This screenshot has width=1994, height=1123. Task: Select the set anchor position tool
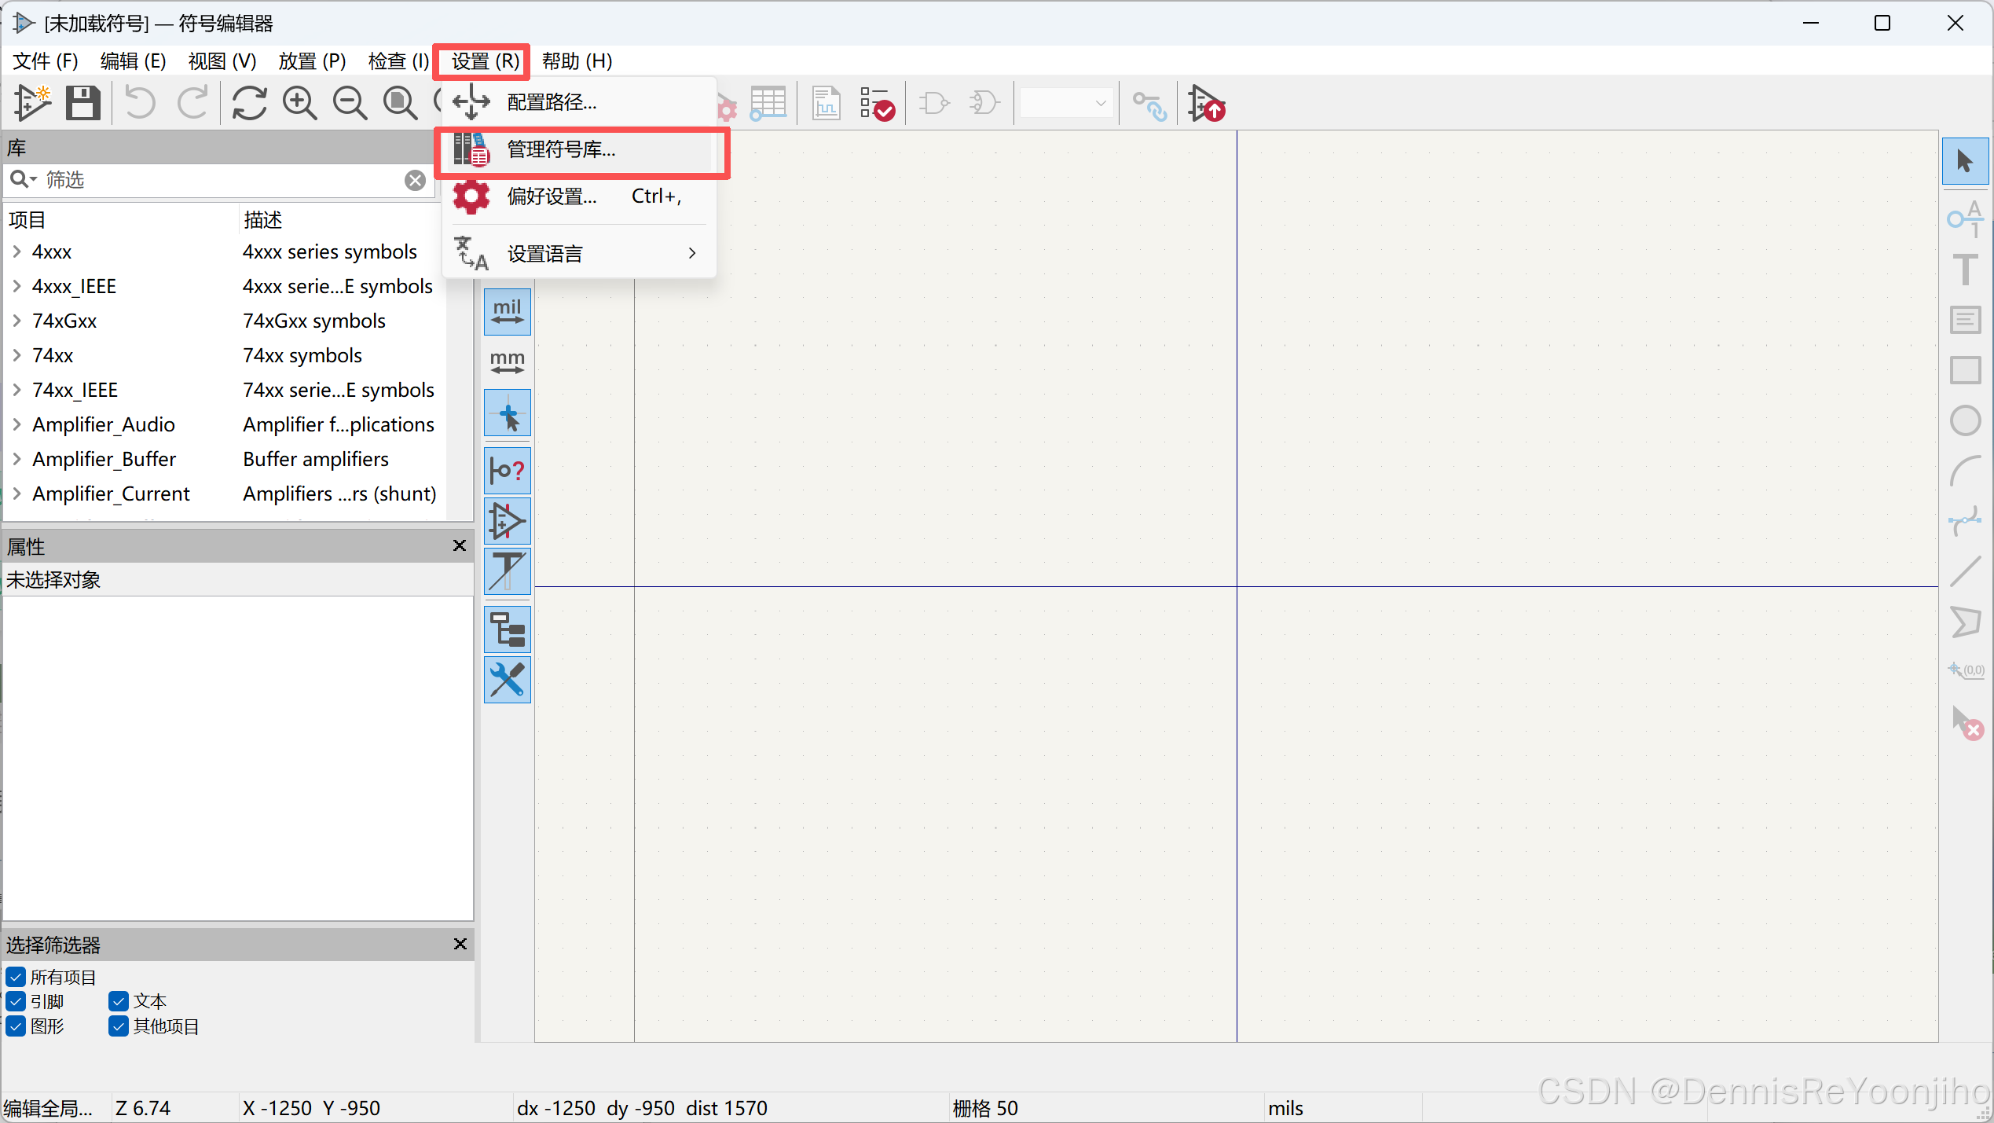(1965, 672)
